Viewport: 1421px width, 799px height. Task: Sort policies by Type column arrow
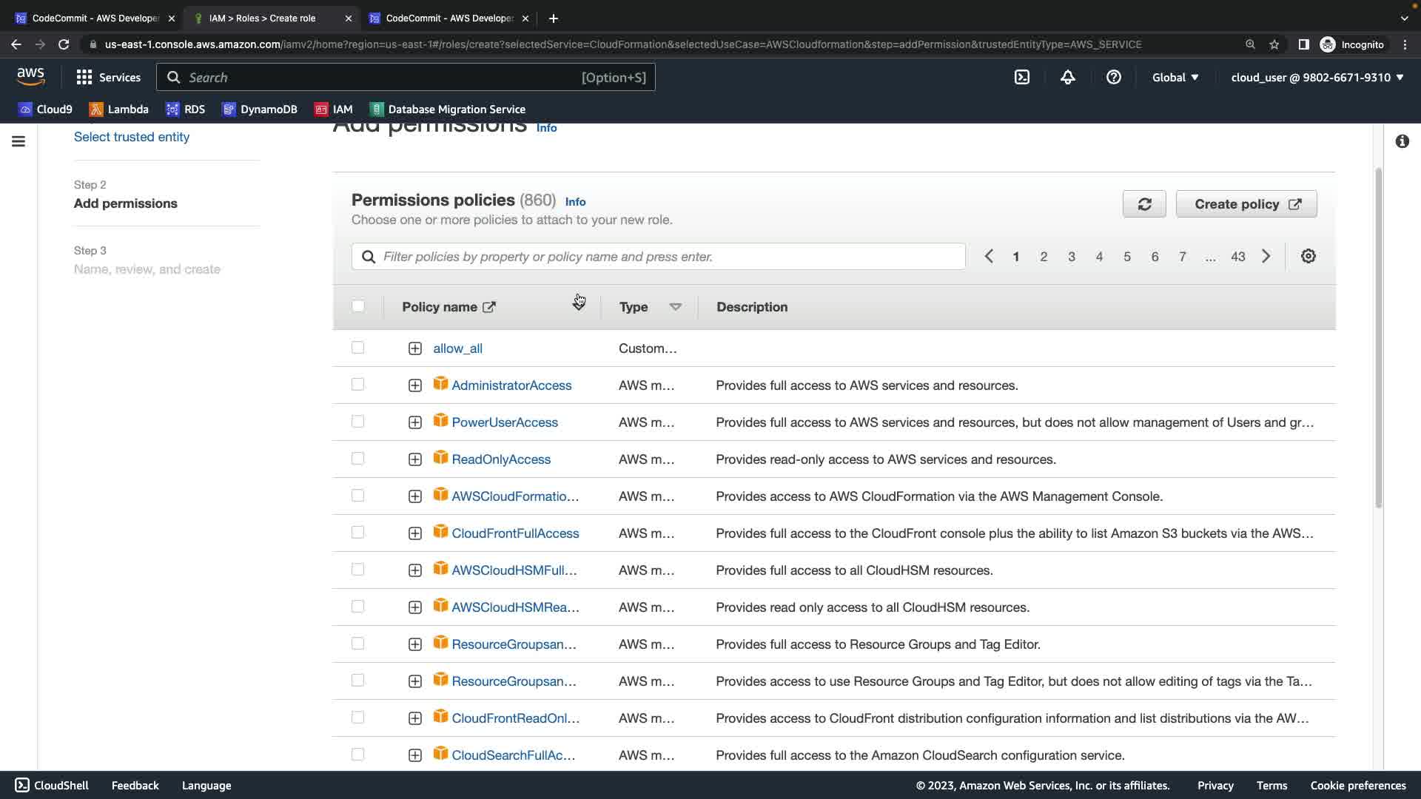click(x=675, y=307)
